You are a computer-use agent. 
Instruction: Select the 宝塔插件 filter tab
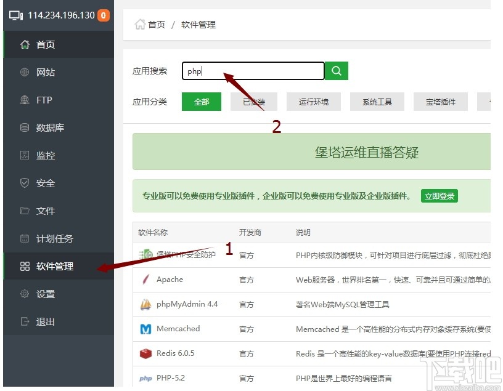(x=440, y=102)
